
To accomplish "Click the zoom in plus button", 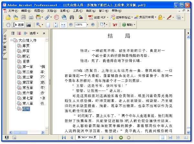I will click(x=93, y=25).
